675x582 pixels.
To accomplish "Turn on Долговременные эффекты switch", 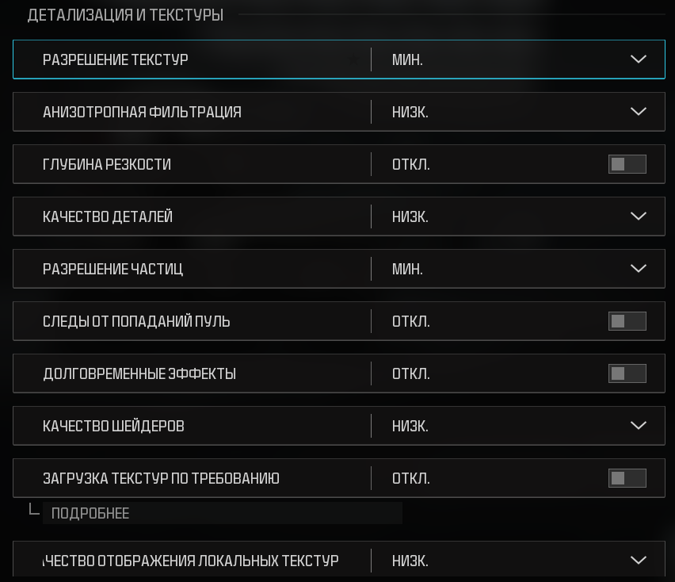I will (627, 373).
